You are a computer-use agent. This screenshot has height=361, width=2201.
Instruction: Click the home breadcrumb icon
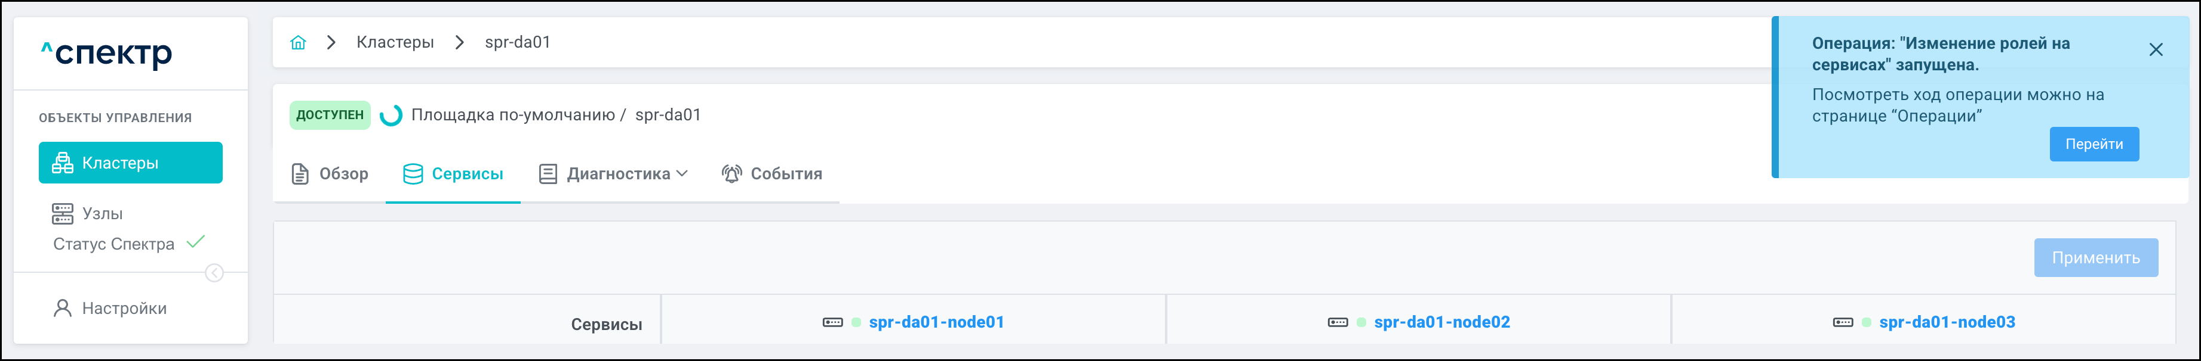click(297, 42)
